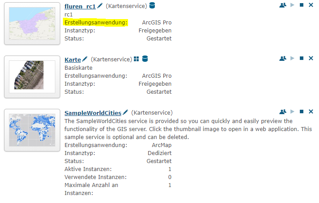Start the fluren_rc1 service
The image size is (319, 203).
tap(292, 5)
